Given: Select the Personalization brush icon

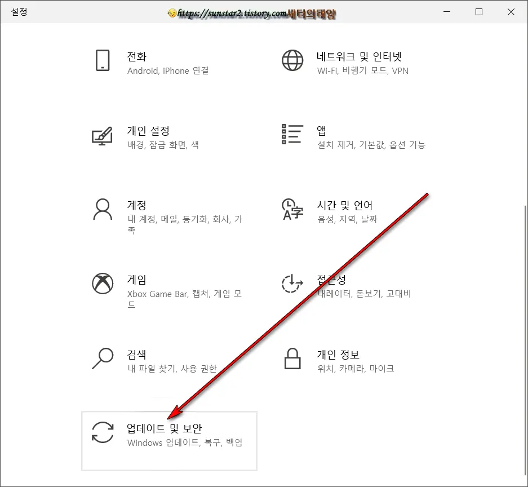Looking at the screenshot, I should pyautogui.click(x=103, y=135).
